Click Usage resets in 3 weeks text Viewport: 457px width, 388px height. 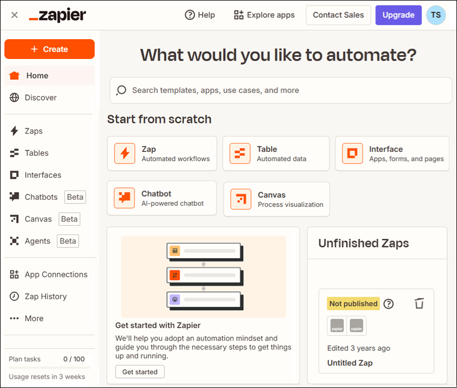pyautogui.click(x=47, y=376)
